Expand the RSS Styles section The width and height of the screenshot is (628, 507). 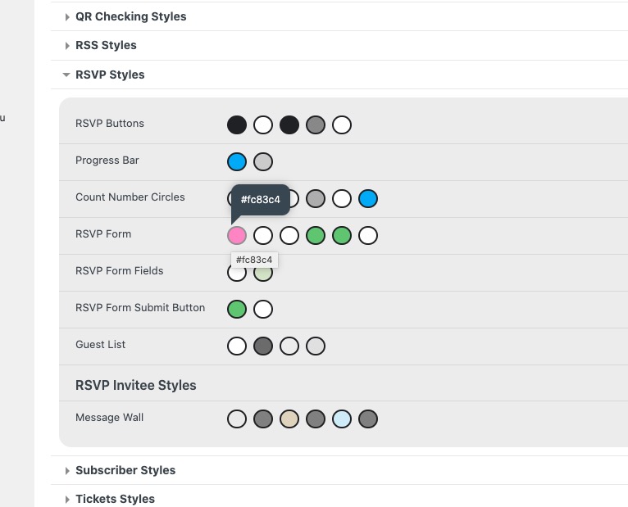(x=106, y=45)
